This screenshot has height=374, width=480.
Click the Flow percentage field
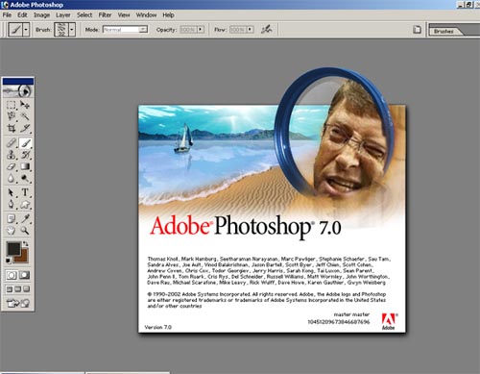(x=238, y=30)
